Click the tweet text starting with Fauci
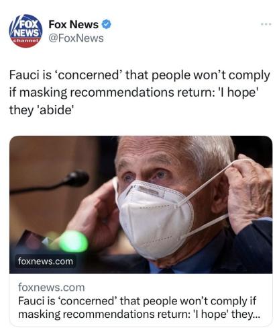 pos(140,92)
